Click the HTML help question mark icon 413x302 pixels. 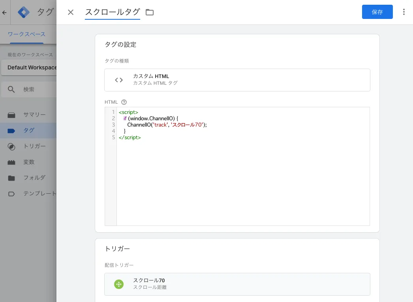pyautogui.click(x=124, y=102)
